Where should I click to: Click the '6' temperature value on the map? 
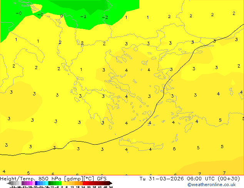(53, 174)
